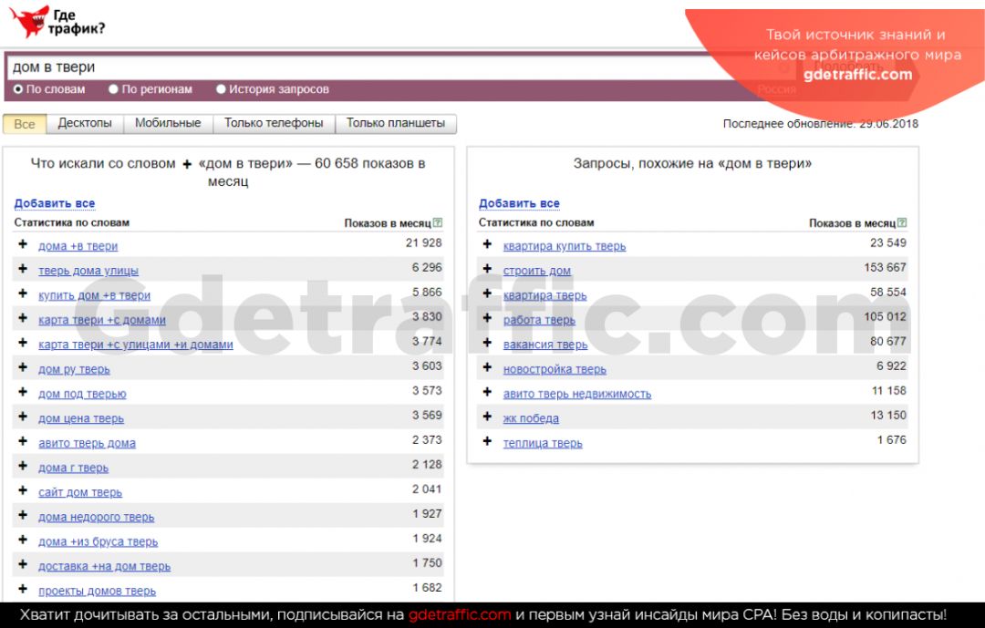This screenshot has width=985, height=628.
Task: Switch to 'Только телефоны' tab
Action: pyautogui.click(x=274, y=123)
